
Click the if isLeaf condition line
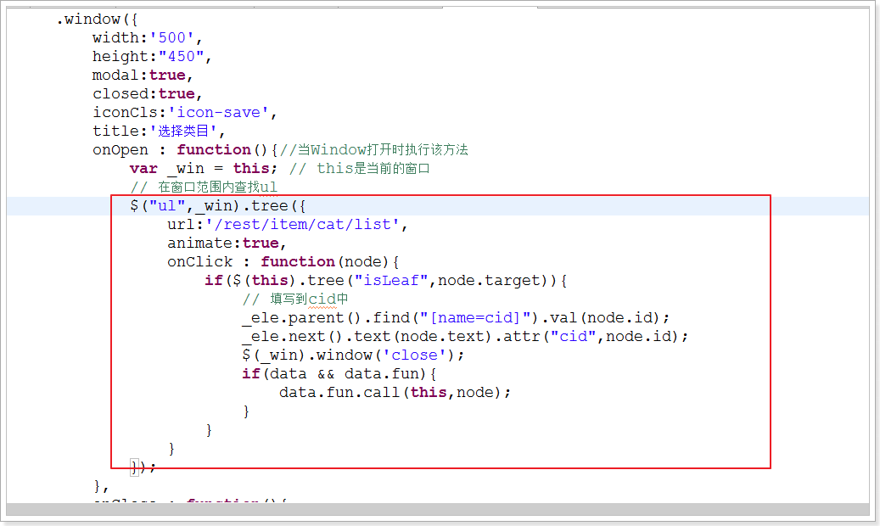tap(386, 280)
